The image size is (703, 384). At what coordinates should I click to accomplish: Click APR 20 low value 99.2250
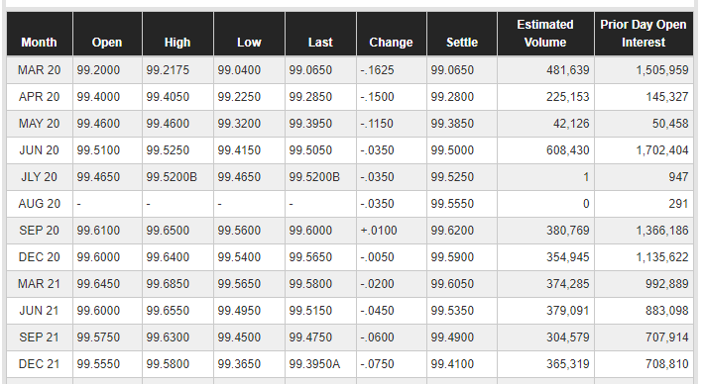coord(239,97)
